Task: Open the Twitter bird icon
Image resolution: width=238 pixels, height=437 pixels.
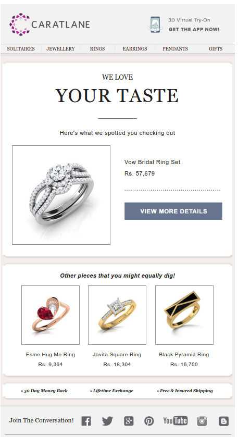Action: click(107, 420)
